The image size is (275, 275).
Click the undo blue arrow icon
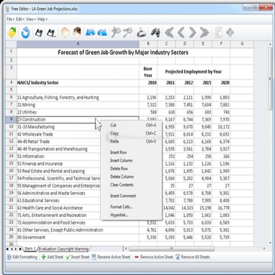pos(91,32)
